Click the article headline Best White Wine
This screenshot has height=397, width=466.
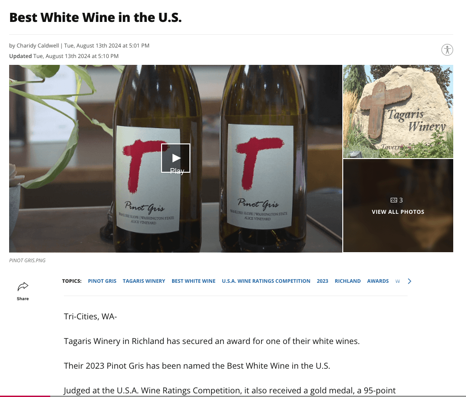coord(95,18)
